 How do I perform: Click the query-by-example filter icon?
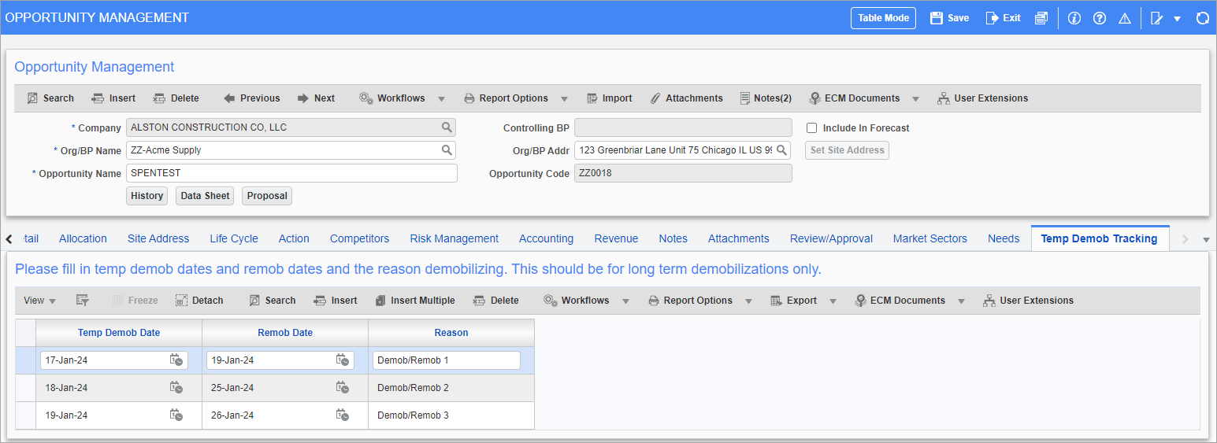[x=82, y=301]
